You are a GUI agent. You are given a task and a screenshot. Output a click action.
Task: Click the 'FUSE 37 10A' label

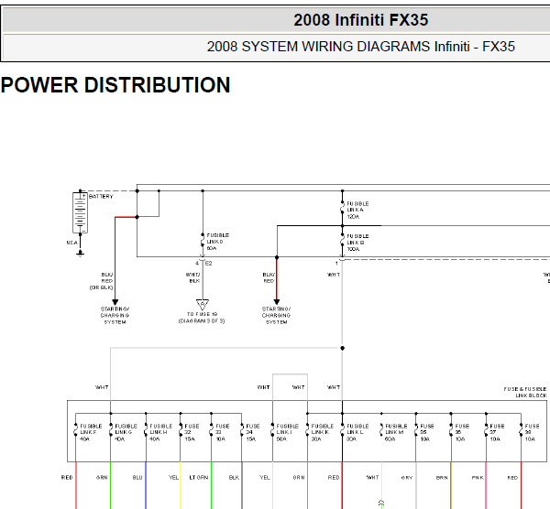[497, 432]
